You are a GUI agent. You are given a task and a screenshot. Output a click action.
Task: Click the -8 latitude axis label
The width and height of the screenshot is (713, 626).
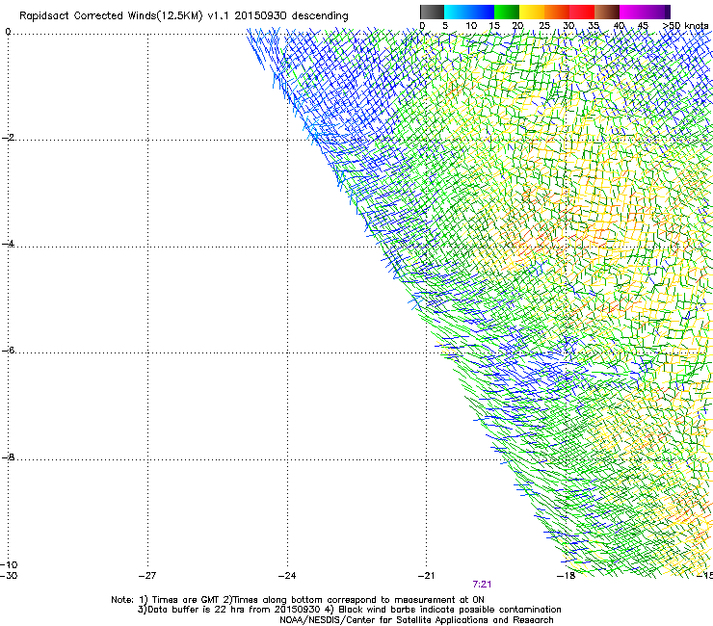8,457
